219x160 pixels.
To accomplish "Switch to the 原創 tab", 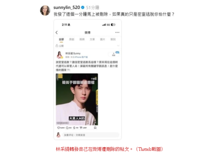I will [x=72, y=39].
